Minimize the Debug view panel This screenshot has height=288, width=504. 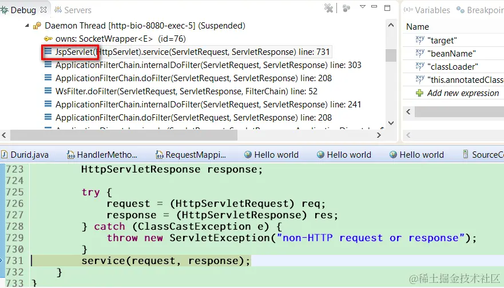click(x=374, y=7)
